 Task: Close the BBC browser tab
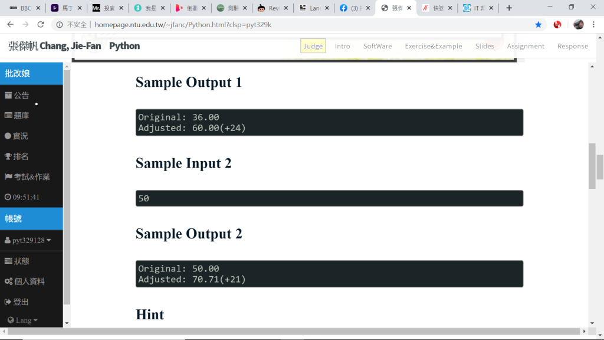(x=38, y=8)
